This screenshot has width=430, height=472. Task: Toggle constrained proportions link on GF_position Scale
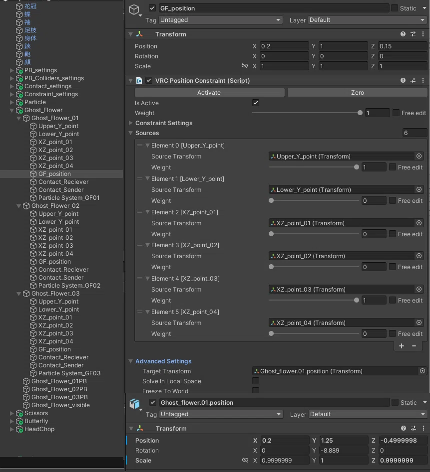pyautogui.click(x=245, y=66)
